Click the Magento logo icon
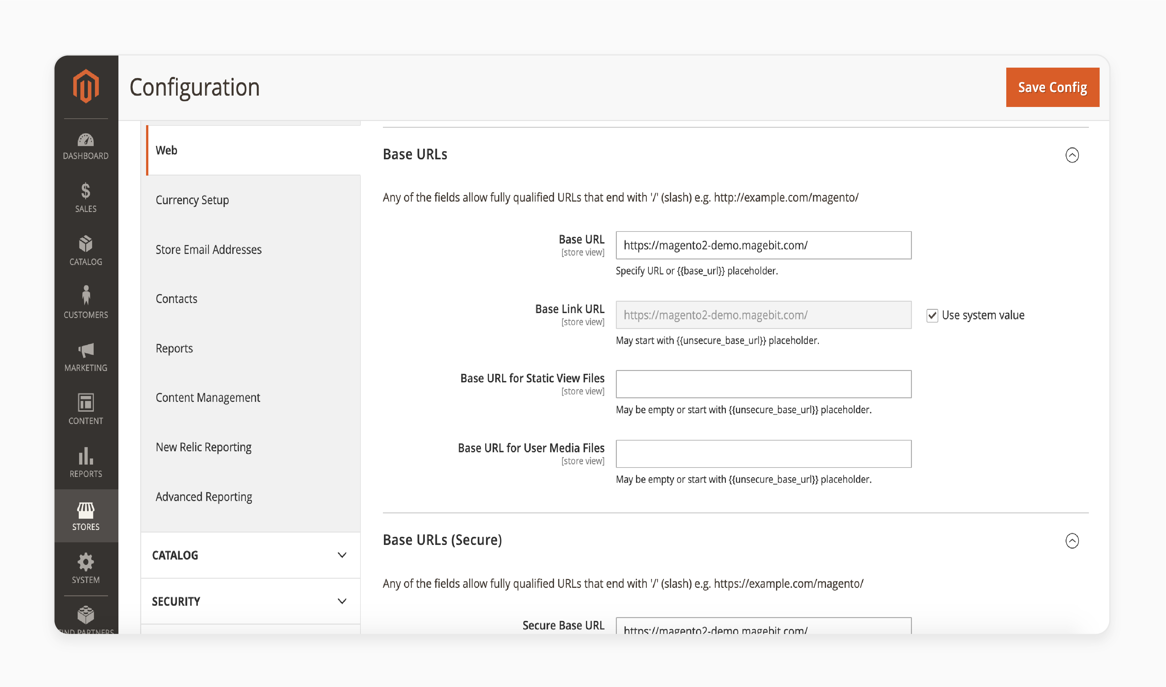Screen dimensions: 1166x687 (86, 86)
